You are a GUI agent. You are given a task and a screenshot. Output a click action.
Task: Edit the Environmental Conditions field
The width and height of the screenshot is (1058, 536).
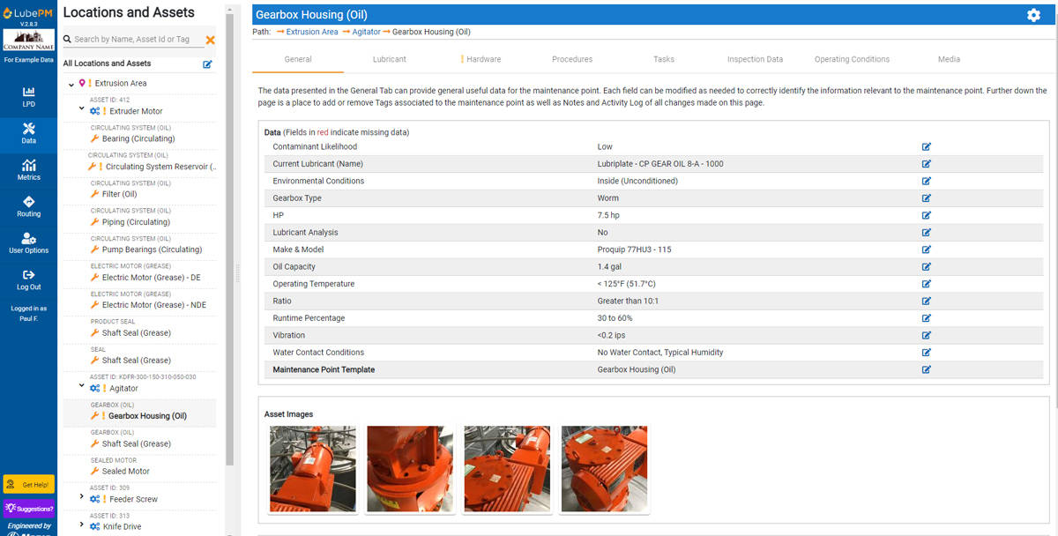927,181
